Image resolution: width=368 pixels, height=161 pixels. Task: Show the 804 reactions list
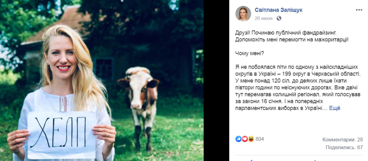(259, 139)
